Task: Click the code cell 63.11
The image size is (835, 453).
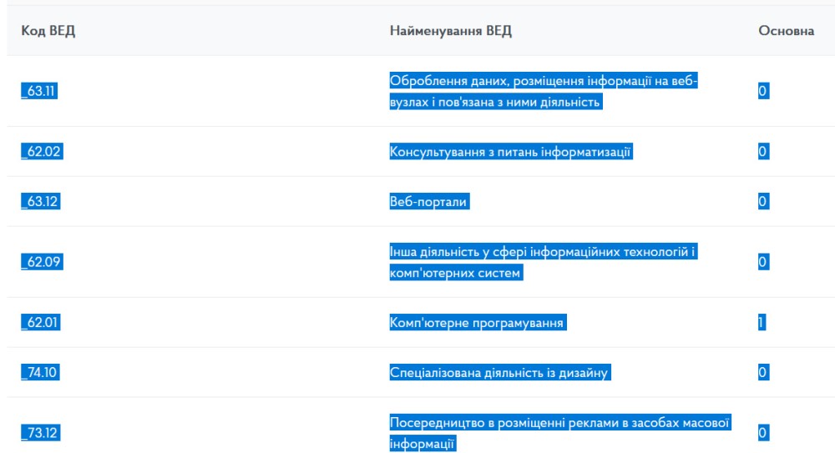Action: (38, 91)
